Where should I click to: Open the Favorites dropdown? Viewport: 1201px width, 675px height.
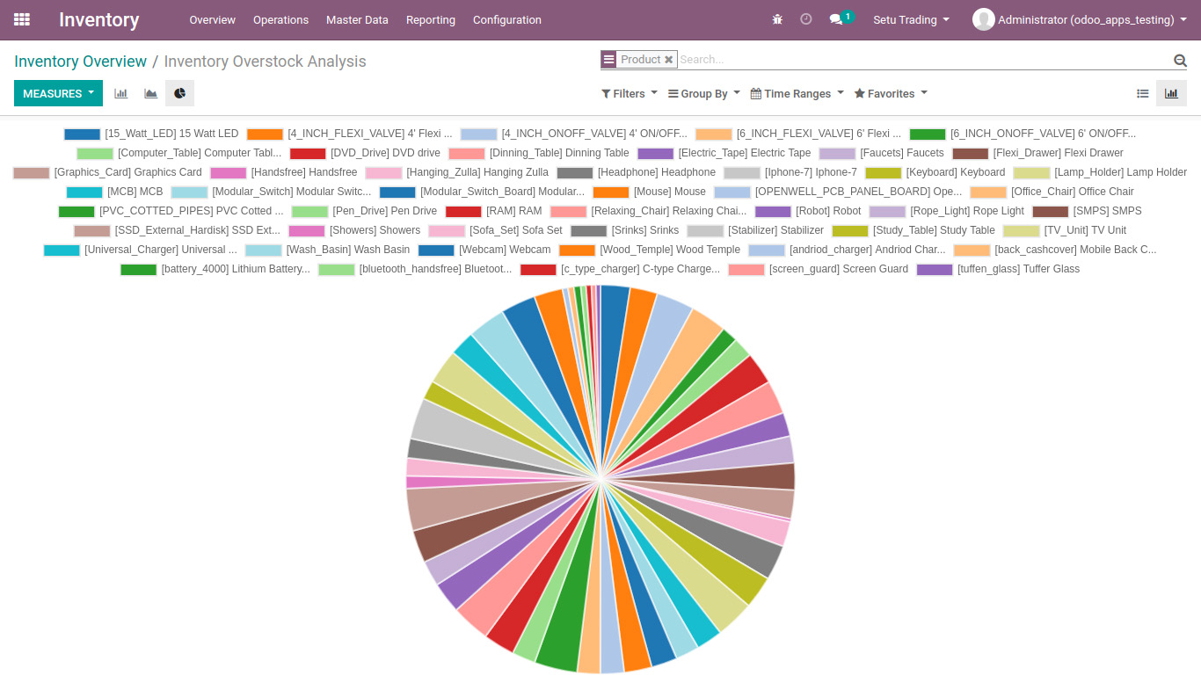tap(891, 93)
